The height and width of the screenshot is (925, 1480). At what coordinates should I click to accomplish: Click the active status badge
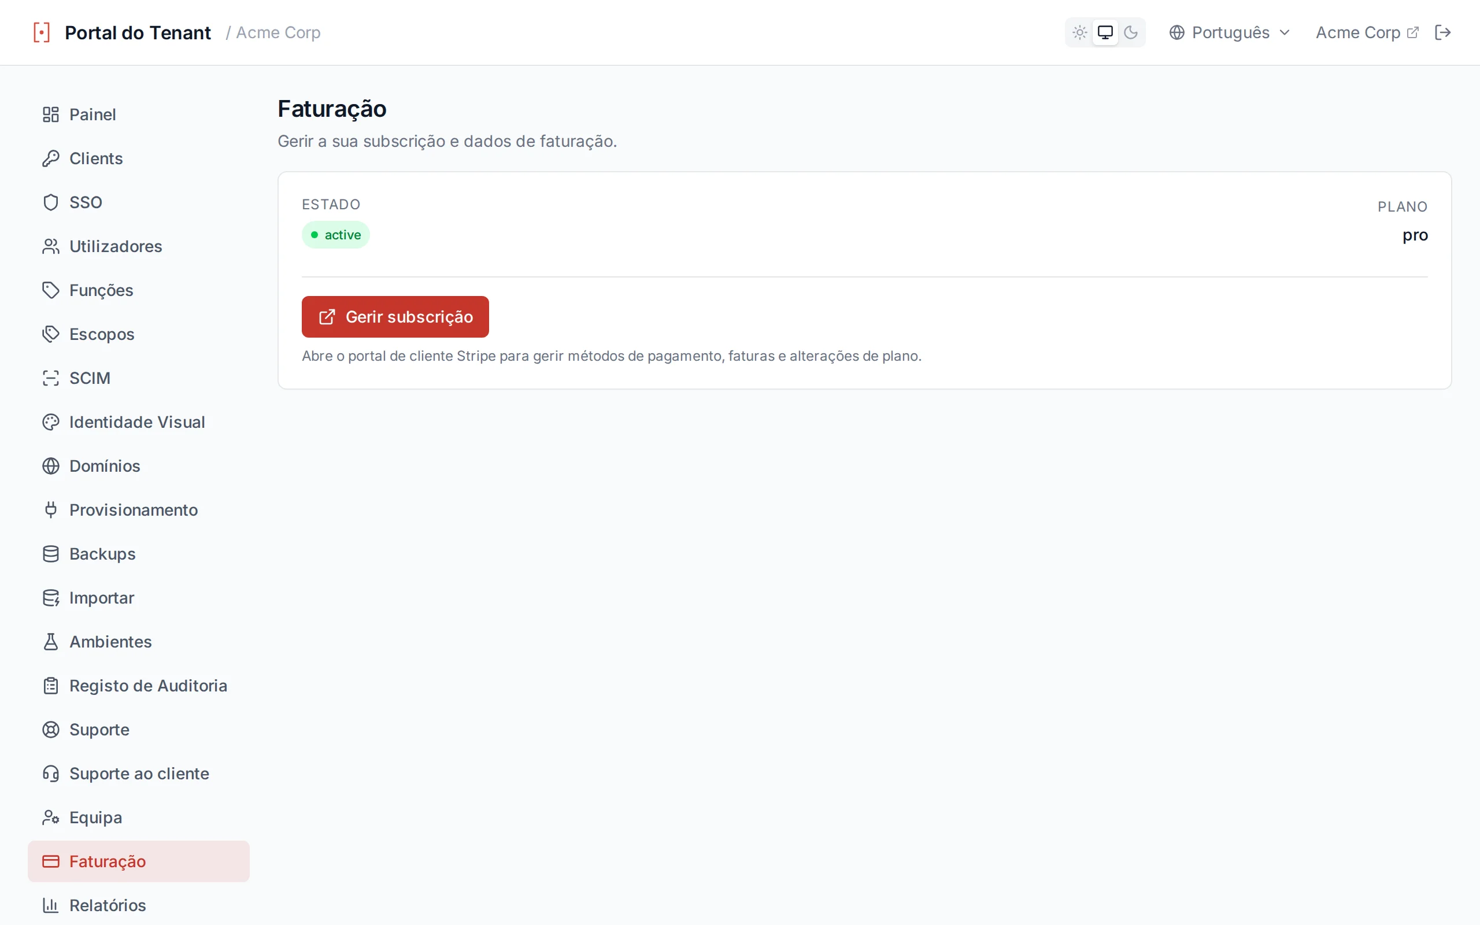tap(336, 235)
